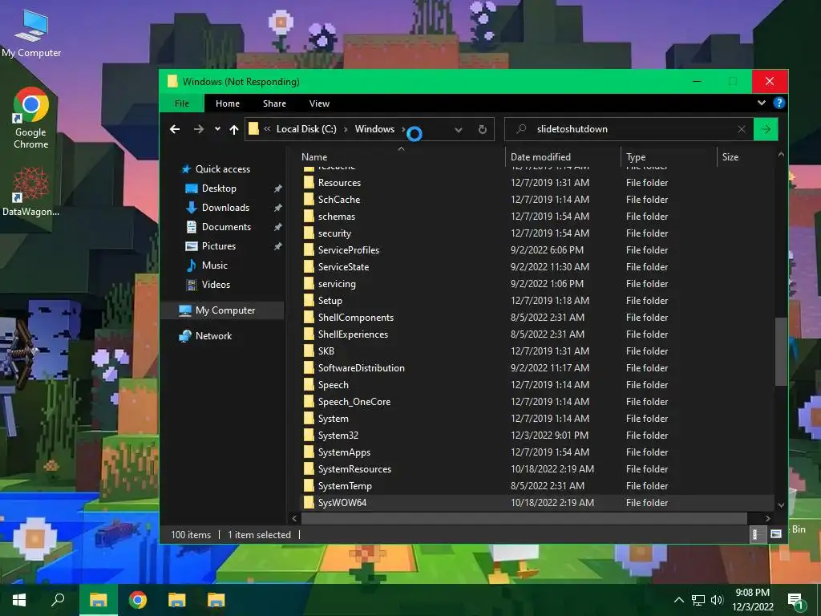Open the Share ribbon tab
The height and width of the screenshot is (616, 821).
(x=274, y=103)
